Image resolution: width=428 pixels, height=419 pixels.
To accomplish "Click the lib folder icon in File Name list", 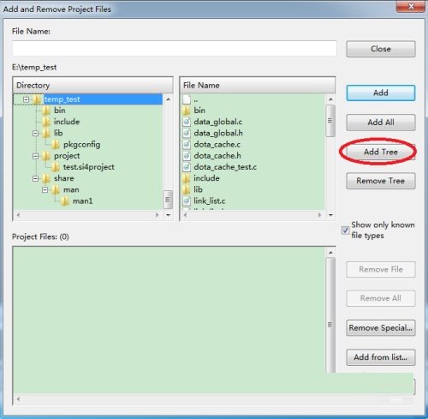I will point(187,189).
